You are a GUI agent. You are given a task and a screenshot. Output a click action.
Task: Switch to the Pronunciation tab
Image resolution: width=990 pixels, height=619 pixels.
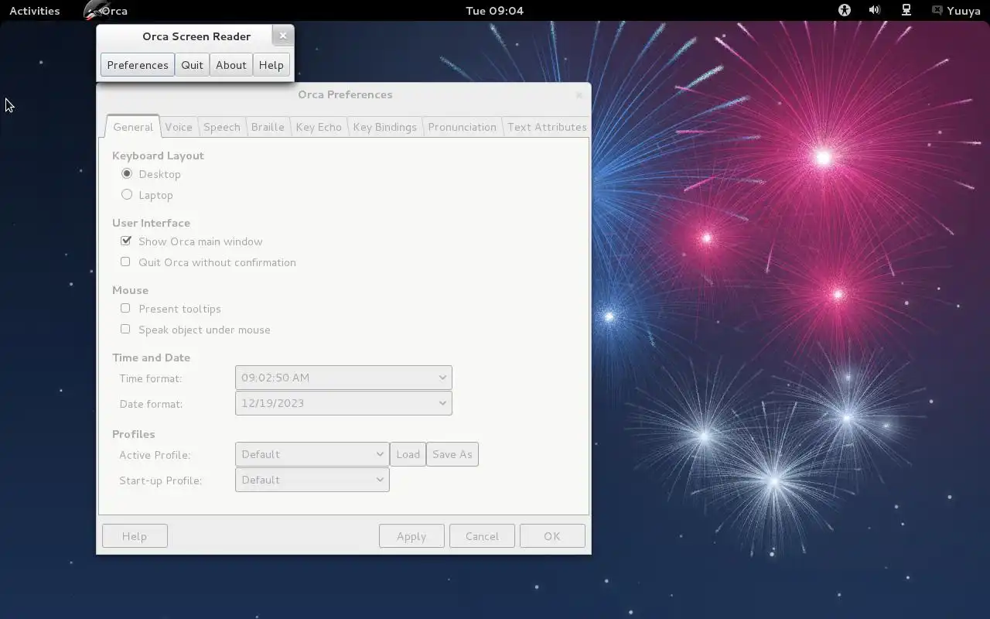(462, 127)
